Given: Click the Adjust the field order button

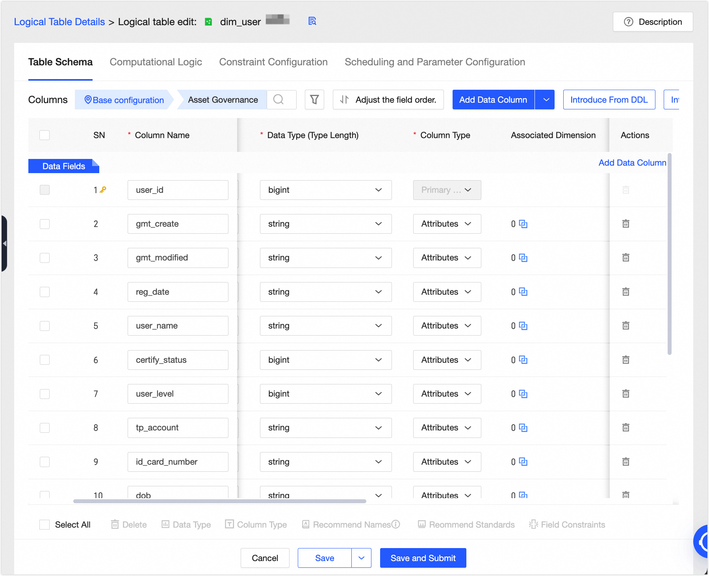Looking at the screenshot, I should pos(388,100).
